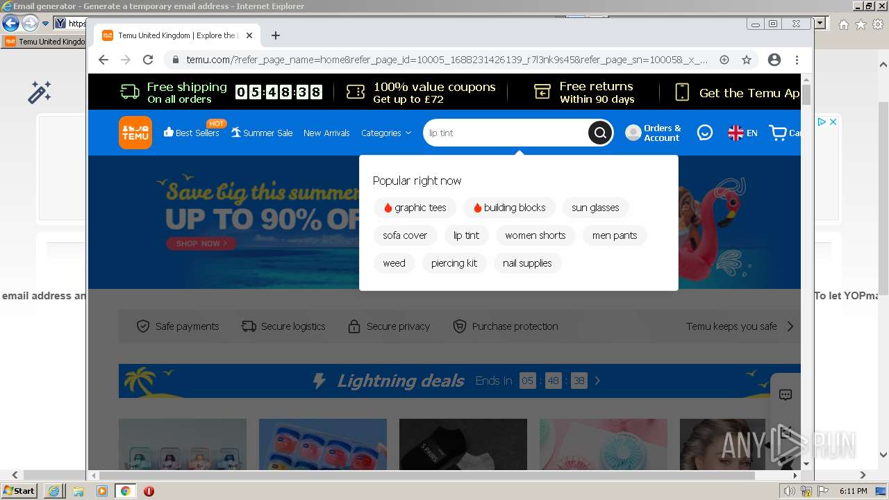Click the Free shipping truck icon
The height and width of the screenshot is (500, 889).
(x=129, y=92)
